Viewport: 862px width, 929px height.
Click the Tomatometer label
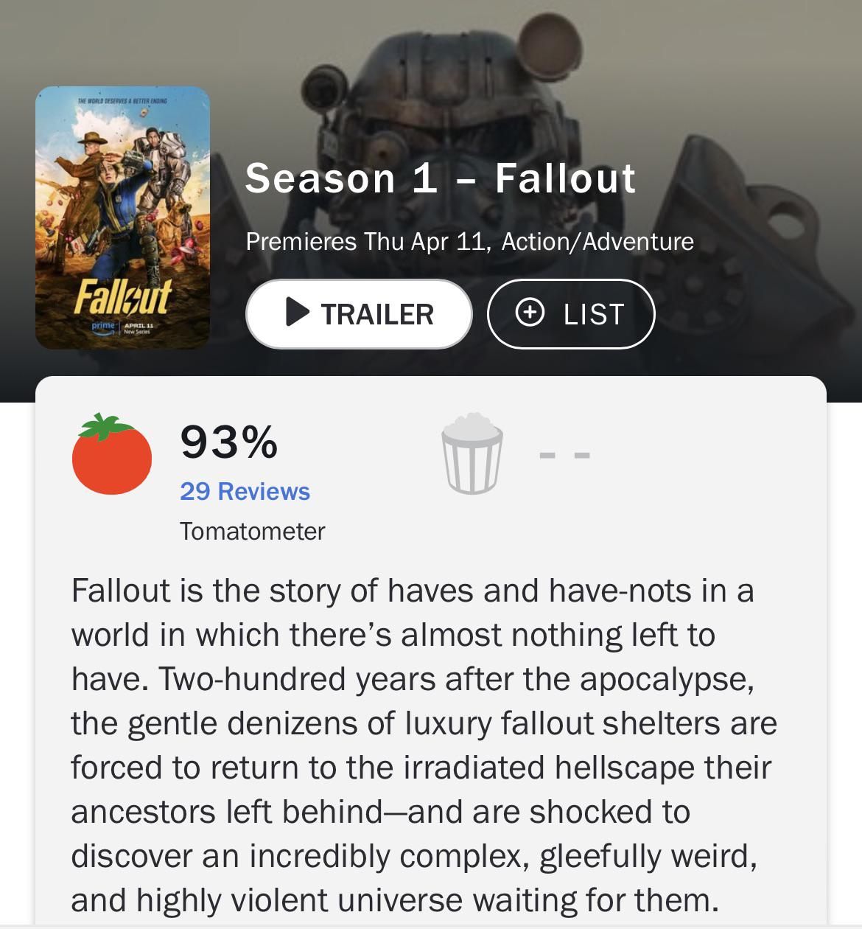pyautogui.click(x=250, y=529)
